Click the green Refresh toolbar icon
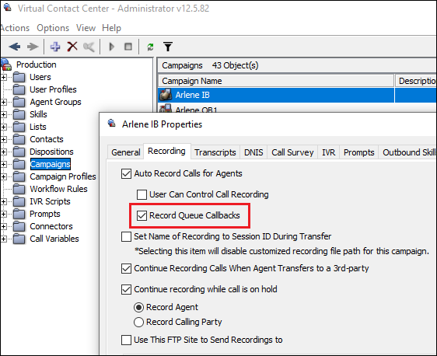Screen dimensions: 437x356 (150, 47)
